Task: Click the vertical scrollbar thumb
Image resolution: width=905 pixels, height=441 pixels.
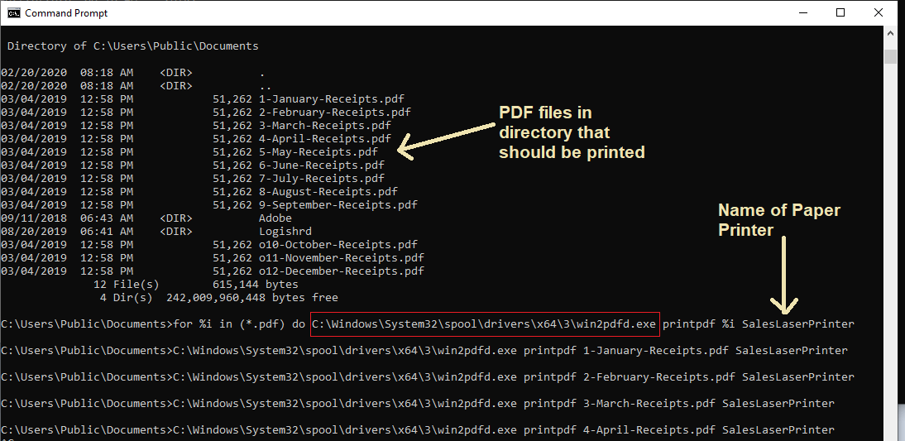Action: tap(890, 56)
